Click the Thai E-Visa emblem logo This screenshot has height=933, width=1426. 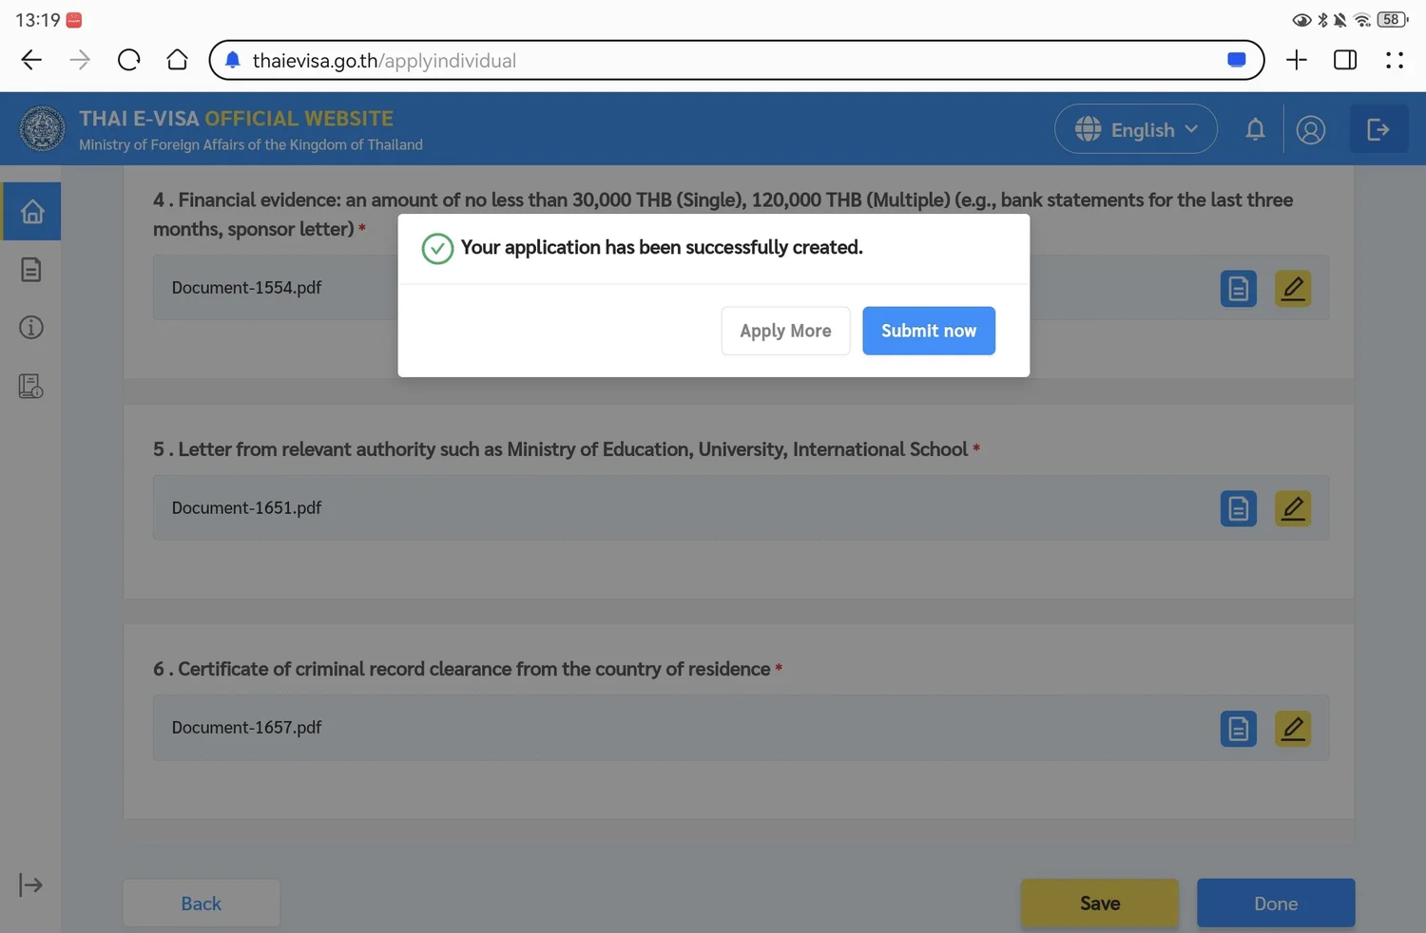click(x=42, y=129)
